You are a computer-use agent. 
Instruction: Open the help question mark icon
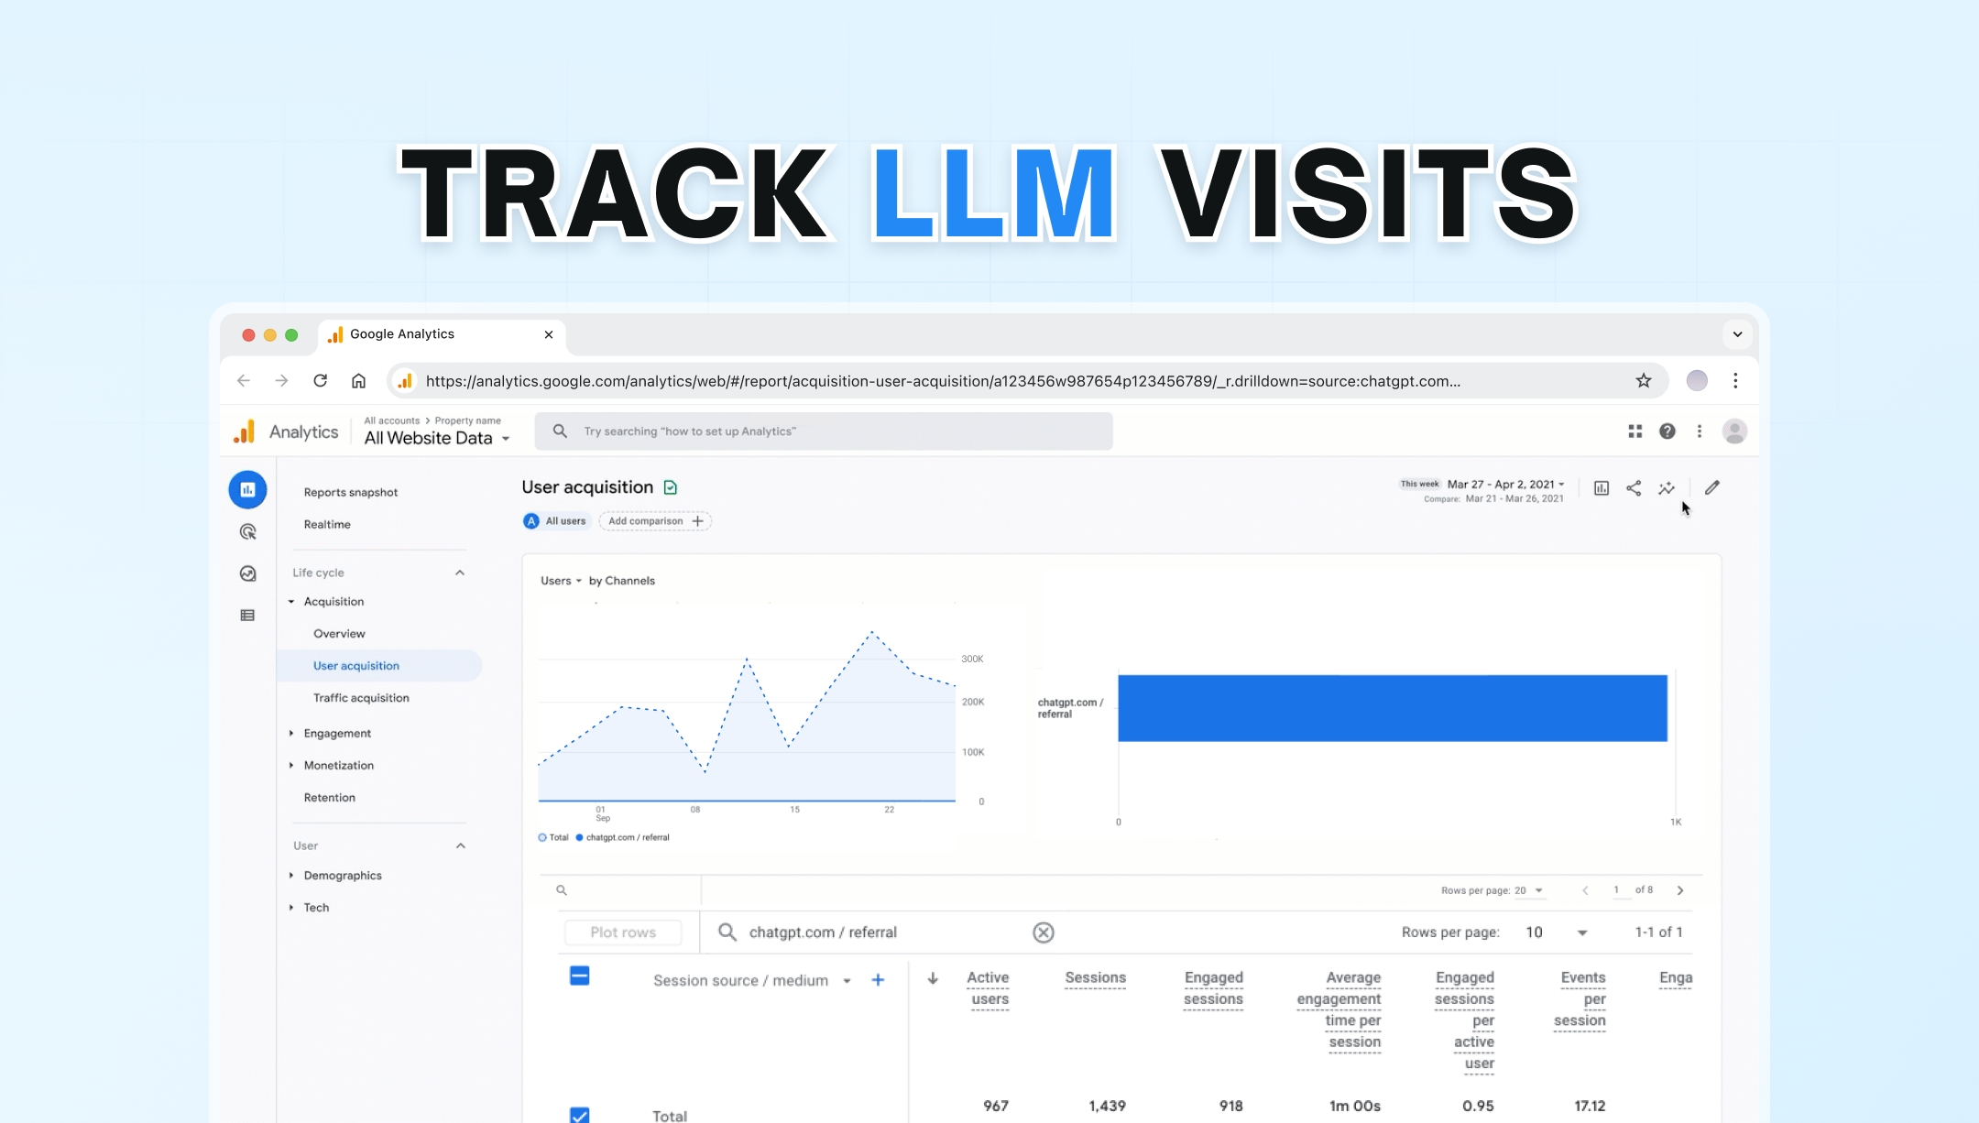coord(1667,431)
